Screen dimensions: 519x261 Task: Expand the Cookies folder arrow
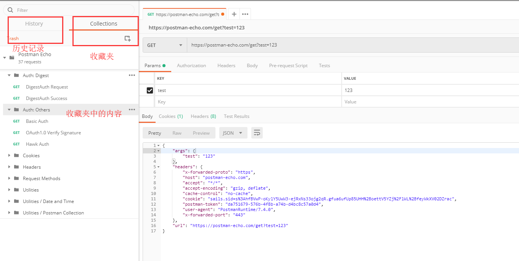(x=9, y=155)
